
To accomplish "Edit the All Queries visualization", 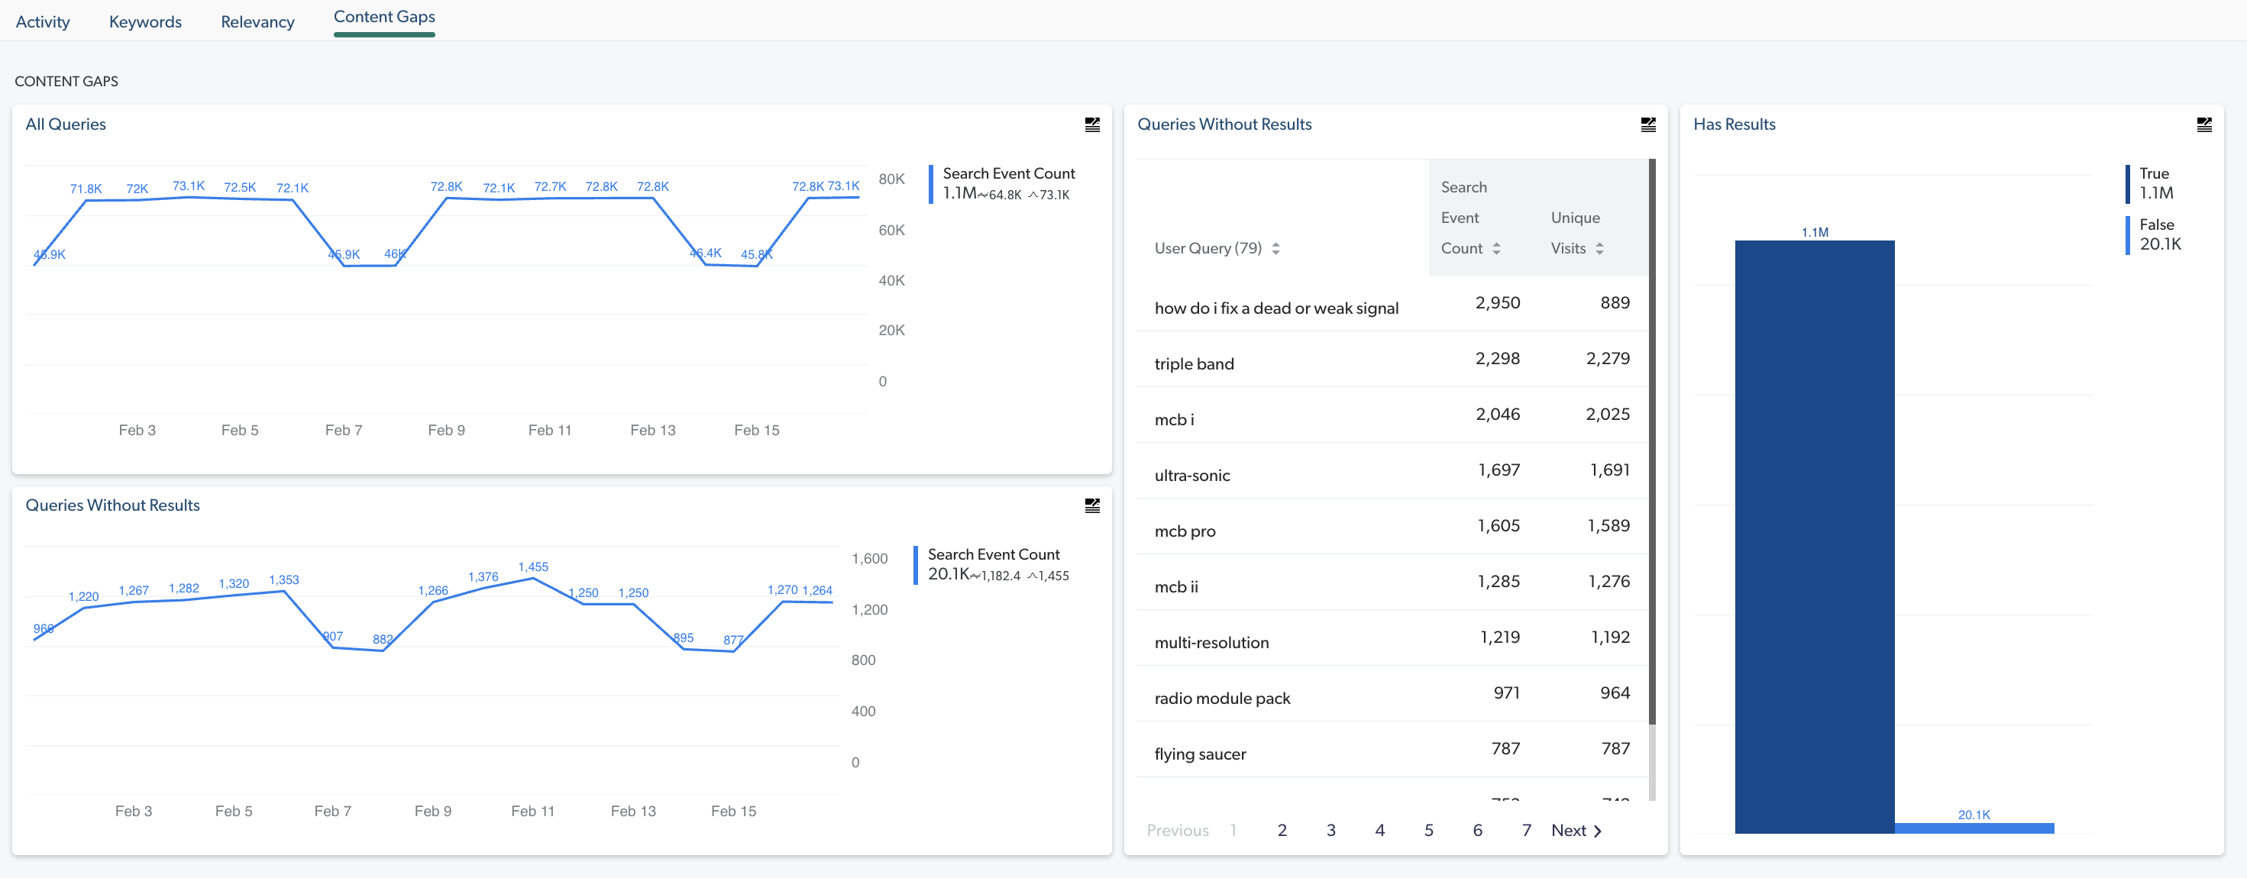I will [x=1091, y=124].
